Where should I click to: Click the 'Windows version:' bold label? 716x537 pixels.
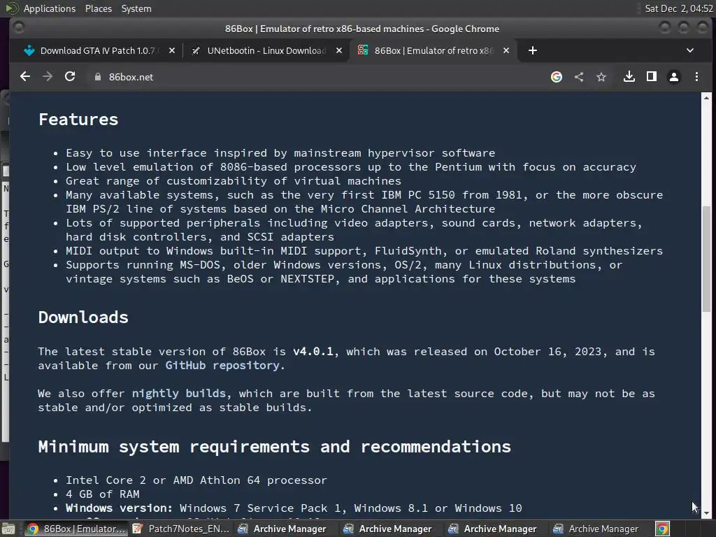pos(119,508)
